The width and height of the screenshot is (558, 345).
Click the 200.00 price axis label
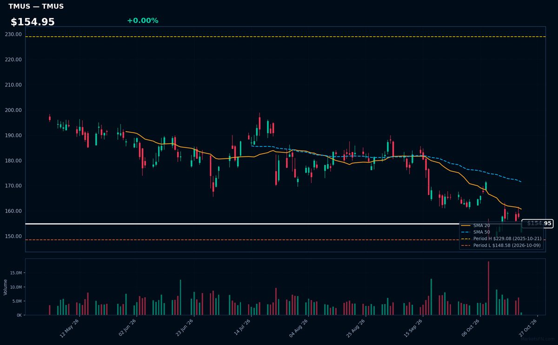13,110
